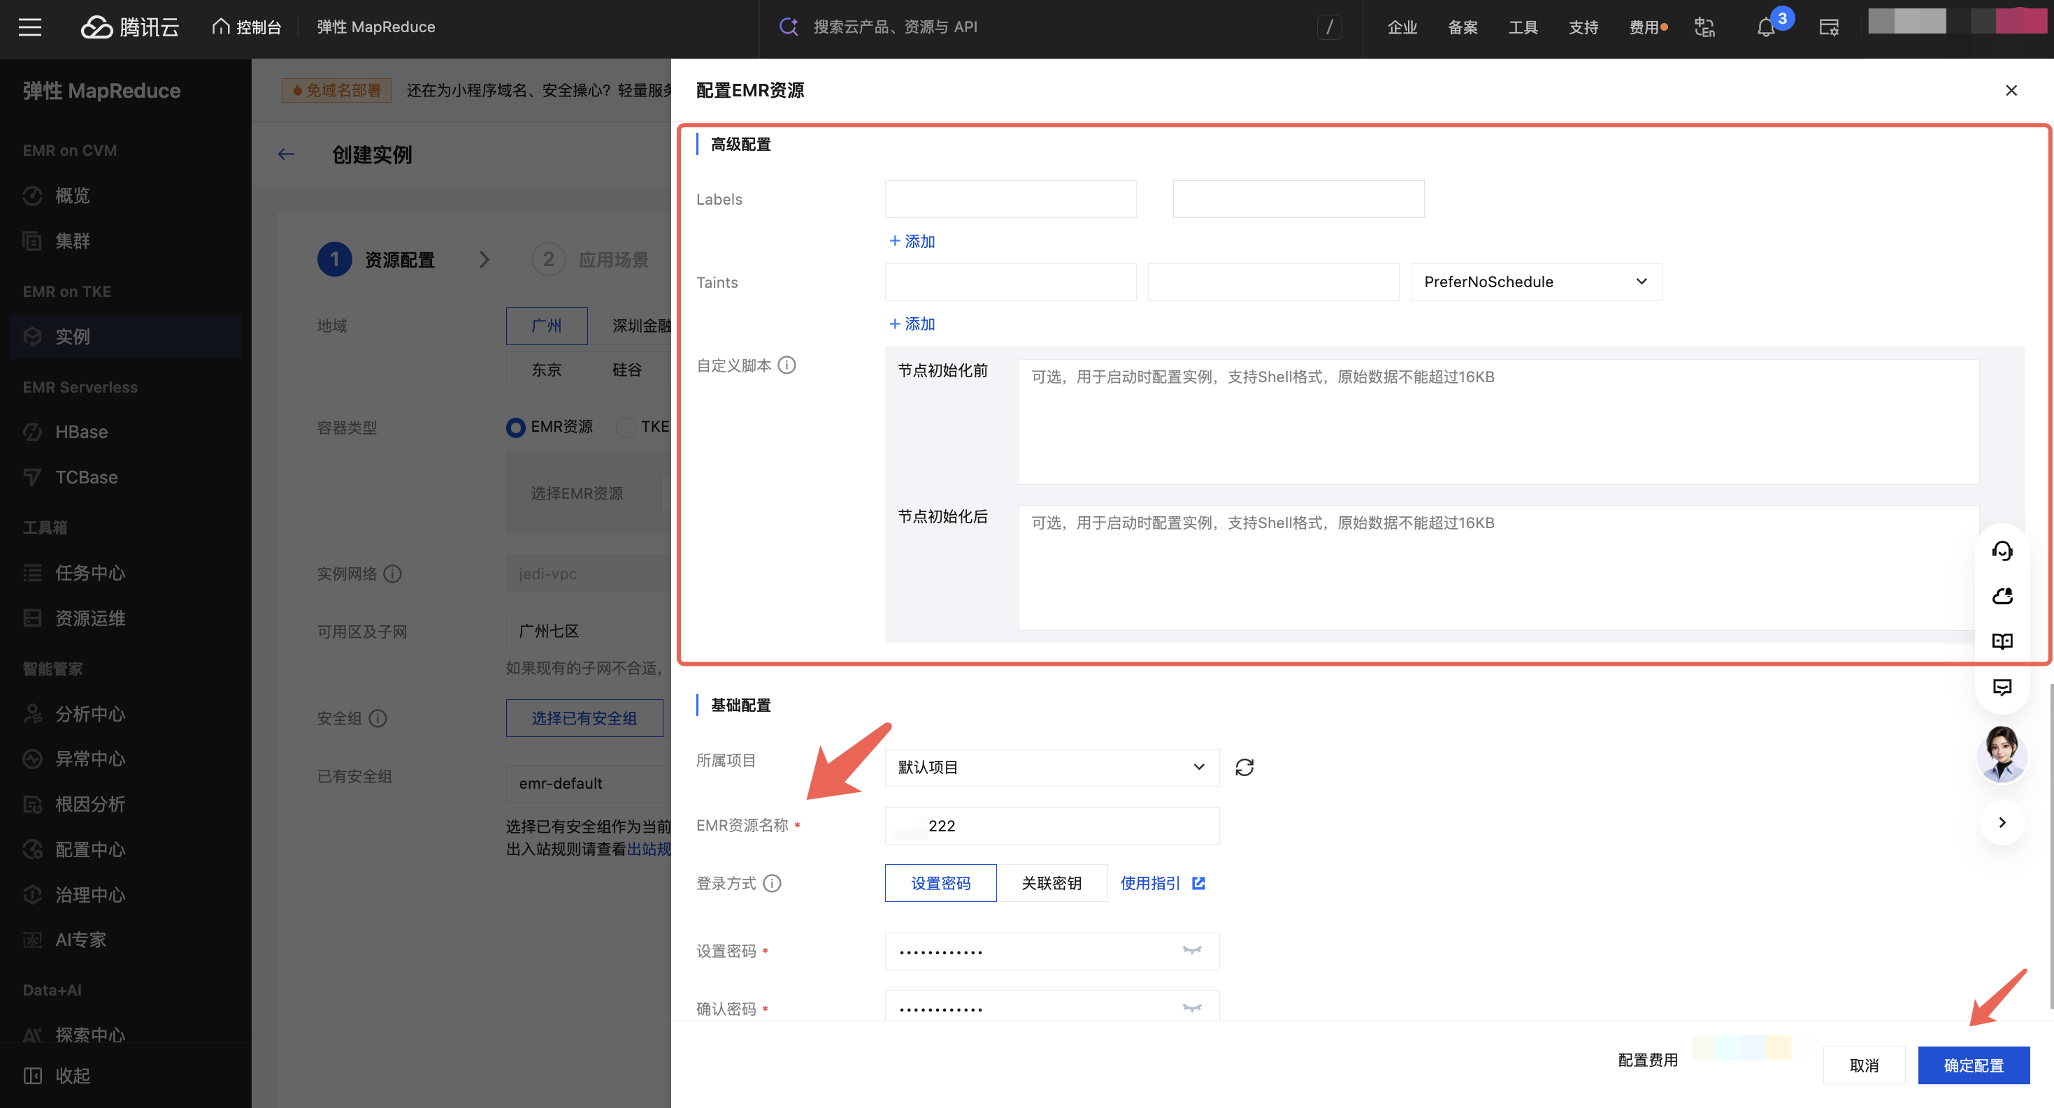Open the 费用 top menu
Viewport: 2054px width, 1108px height.
pyautogui.click(x=1647, y=27)
